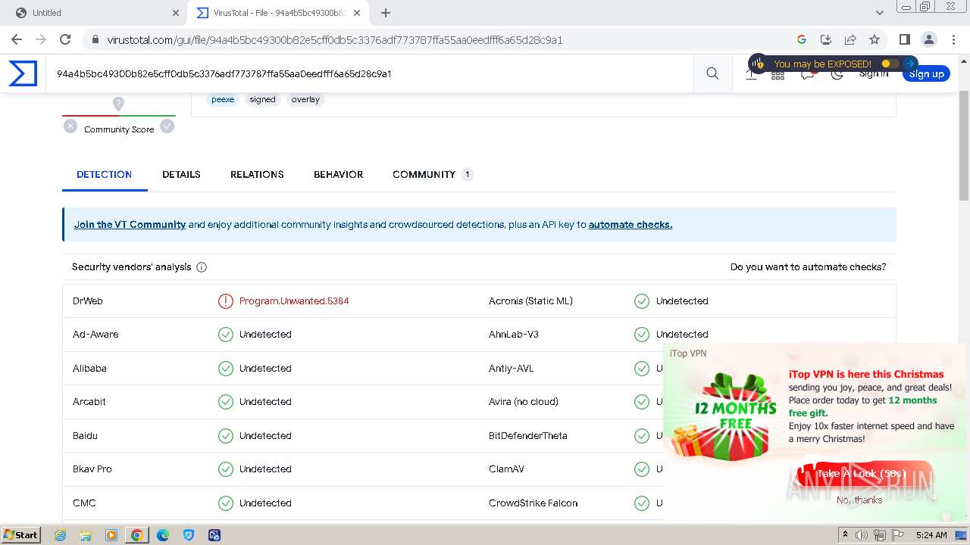970x545 pixels.
Task: Open the notifications chat icon
Action: pyautogui.click(x=808, y=74)
